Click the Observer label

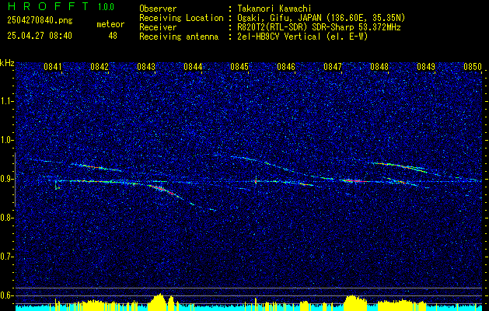pyautogui.click(x=158, y=9)
